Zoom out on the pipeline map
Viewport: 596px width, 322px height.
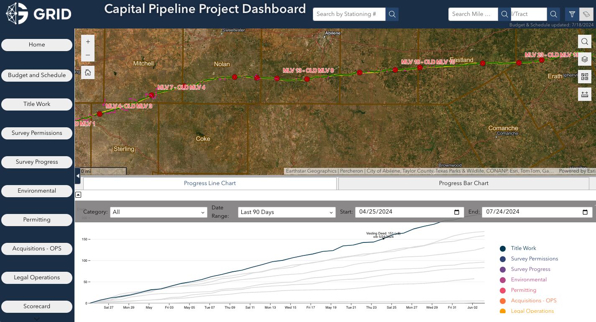click(x=88, y=55)
